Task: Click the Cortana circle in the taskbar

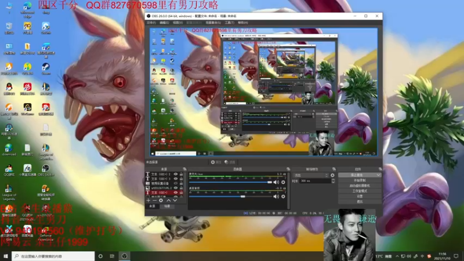Action: coord(100,256)
